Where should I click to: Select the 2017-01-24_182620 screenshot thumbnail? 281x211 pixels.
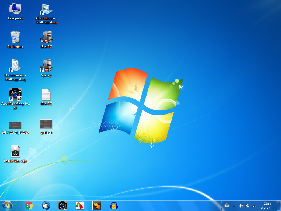pos(15,128)
